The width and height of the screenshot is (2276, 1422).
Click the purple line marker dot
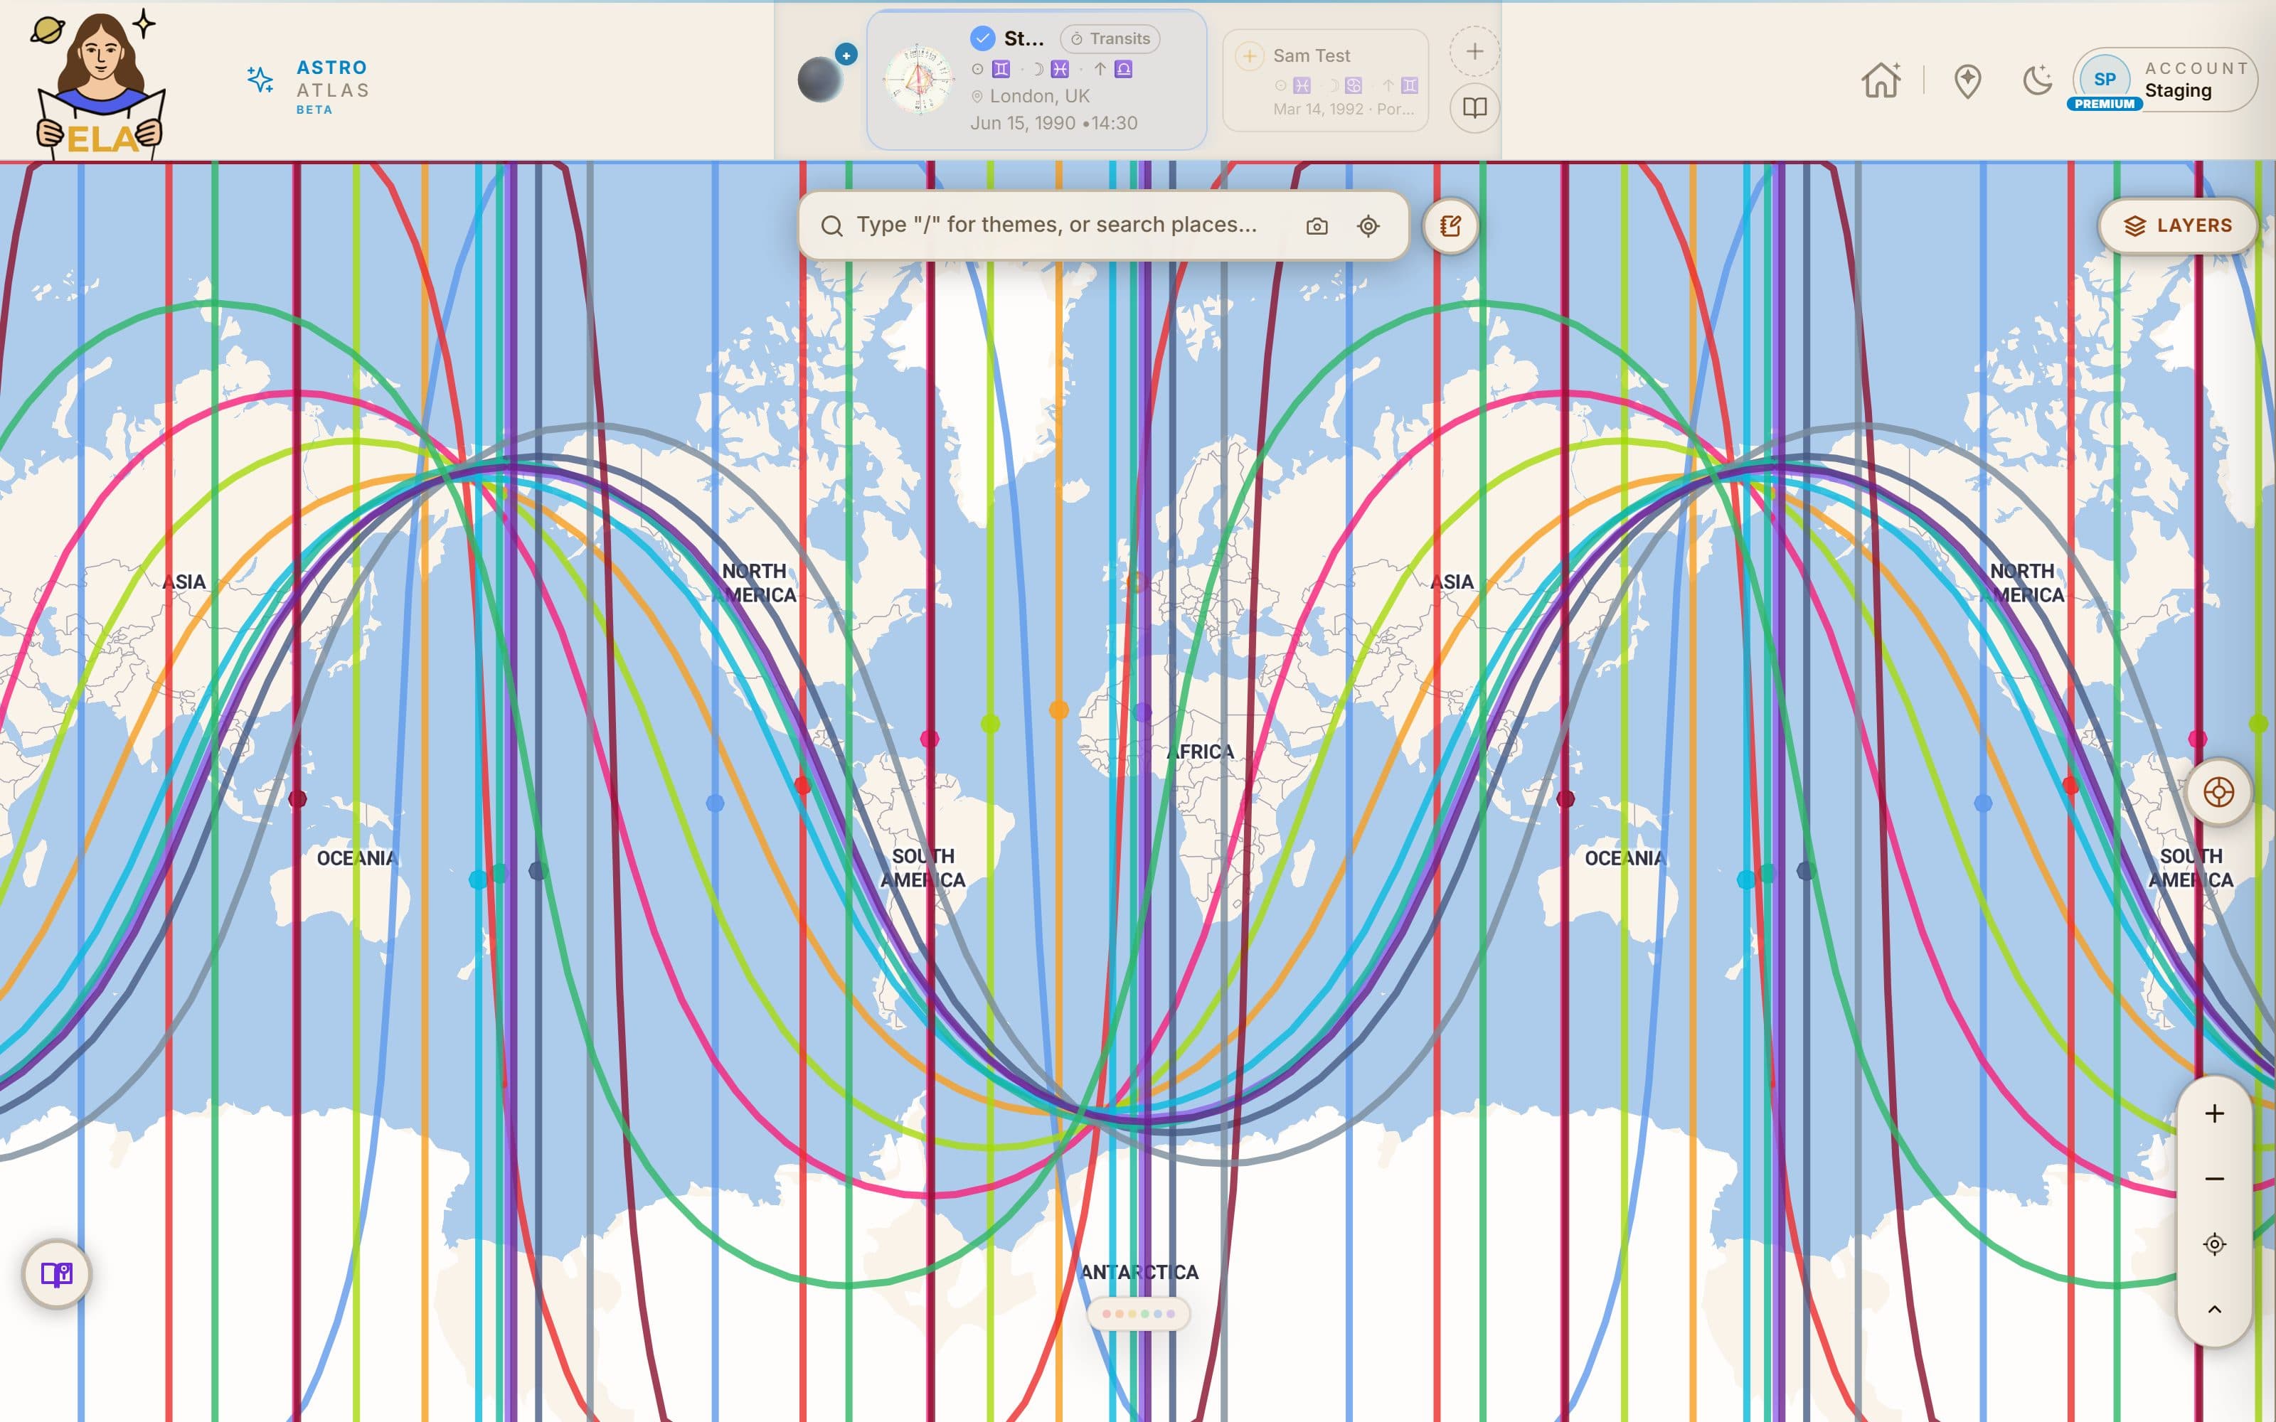1143,712
